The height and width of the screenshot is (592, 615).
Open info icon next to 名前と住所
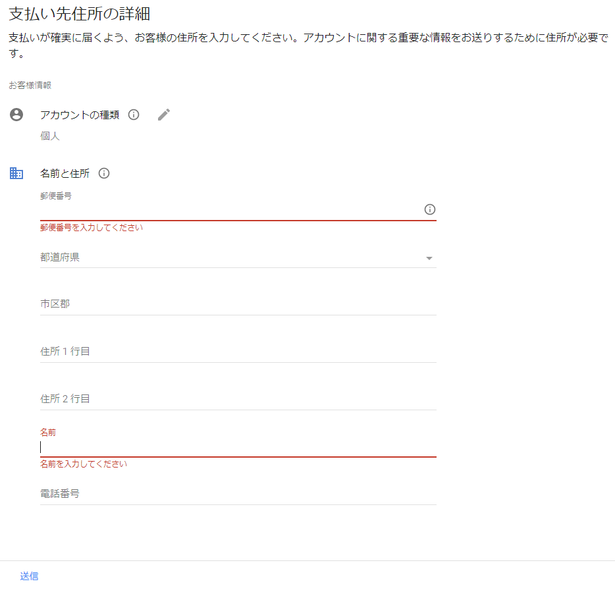(104, 173)
